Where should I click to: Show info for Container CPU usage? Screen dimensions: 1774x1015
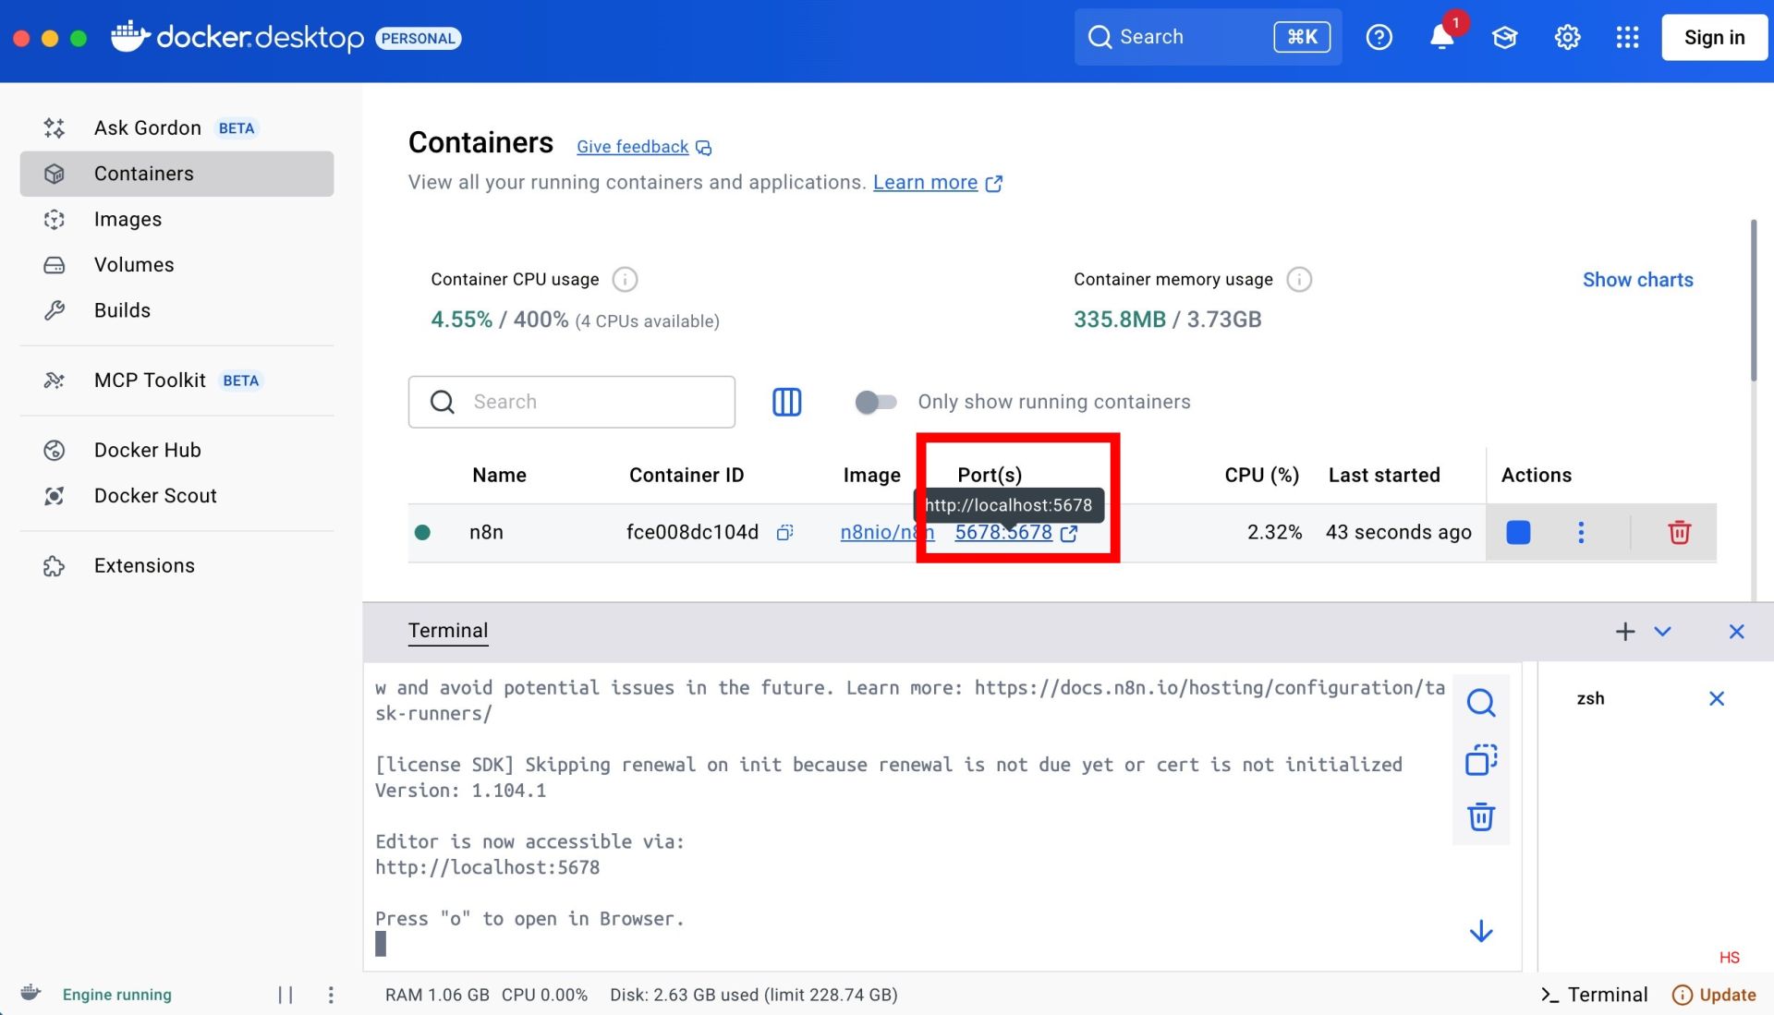click(x=625, y=279)
